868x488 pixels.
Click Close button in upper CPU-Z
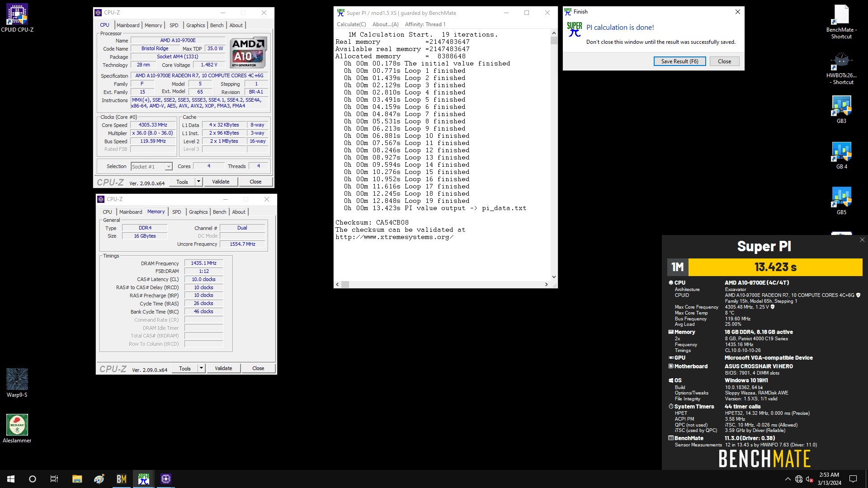pos(255,182)
